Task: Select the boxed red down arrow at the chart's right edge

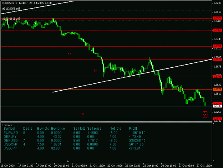Action: click(x=205, y=115)
